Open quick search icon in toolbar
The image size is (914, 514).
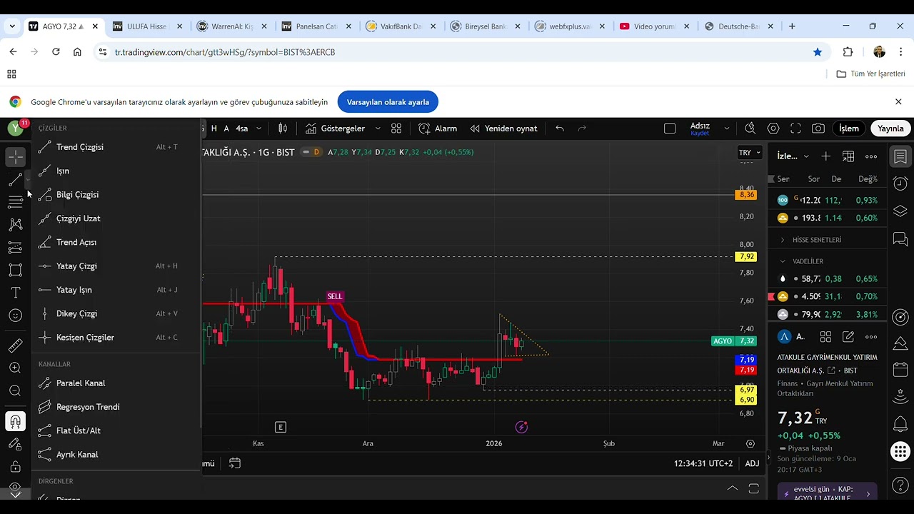750,128
